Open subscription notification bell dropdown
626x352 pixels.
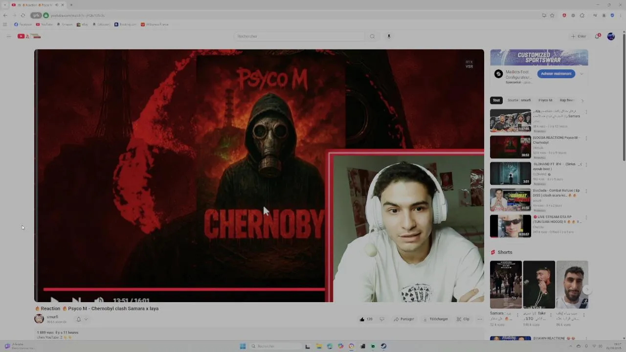click(82, 319)
